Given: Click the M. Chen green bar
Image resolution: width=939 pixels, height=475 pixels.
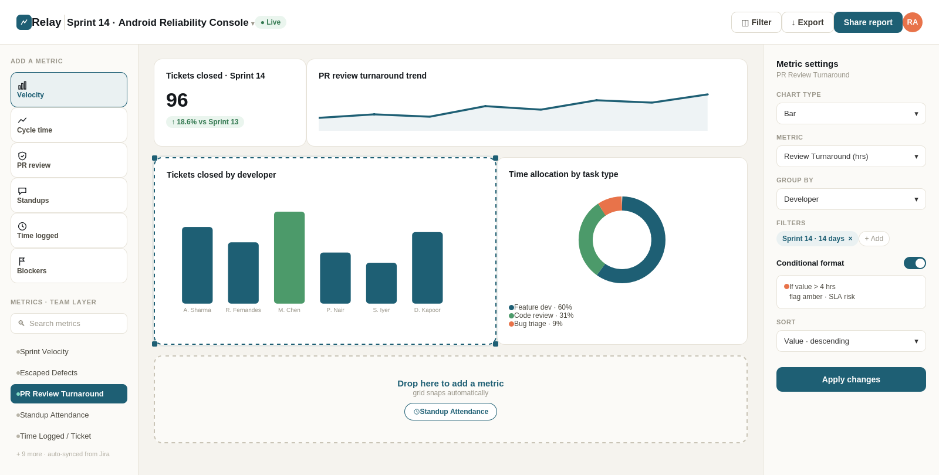Looking at the screenshot, I should pyautogui.click(x=289, y=257).
